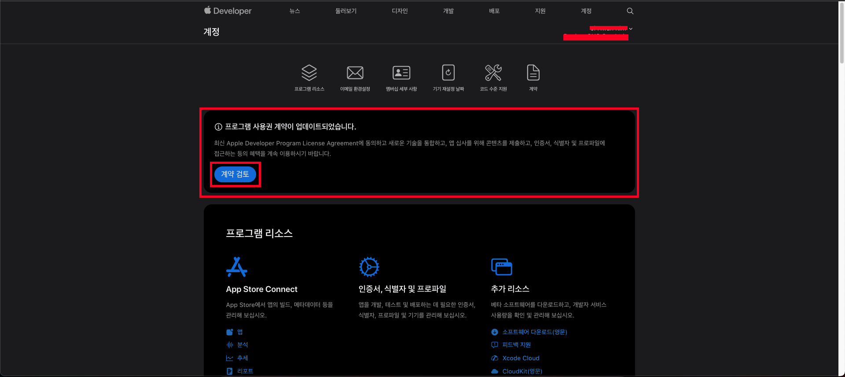
Task: Click the 추가 리소스 windows icon
Action: click(x=501, y=267)
